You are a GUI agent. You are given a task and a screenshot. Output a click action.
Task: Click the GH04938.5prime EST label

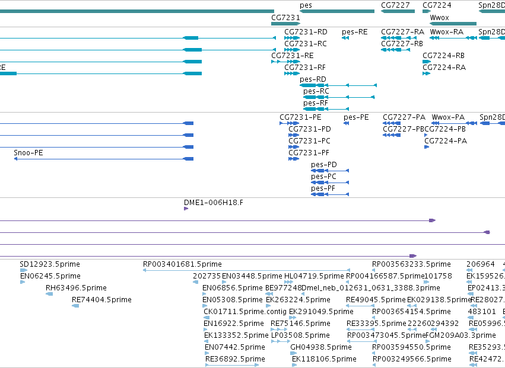click(x=321, y=348)
